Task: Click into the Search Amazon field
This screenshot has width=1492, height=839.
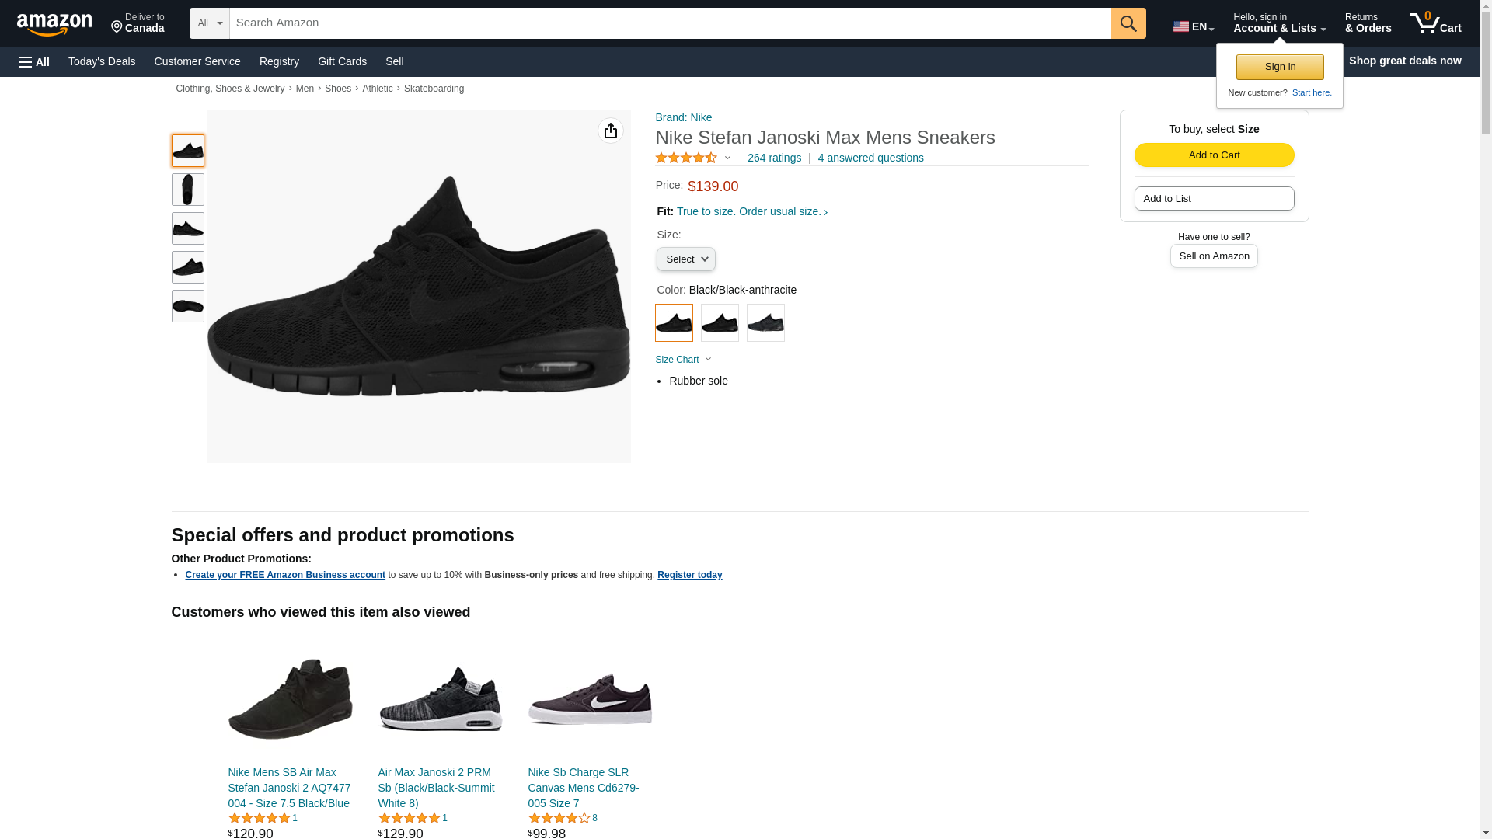Action: 670,23
